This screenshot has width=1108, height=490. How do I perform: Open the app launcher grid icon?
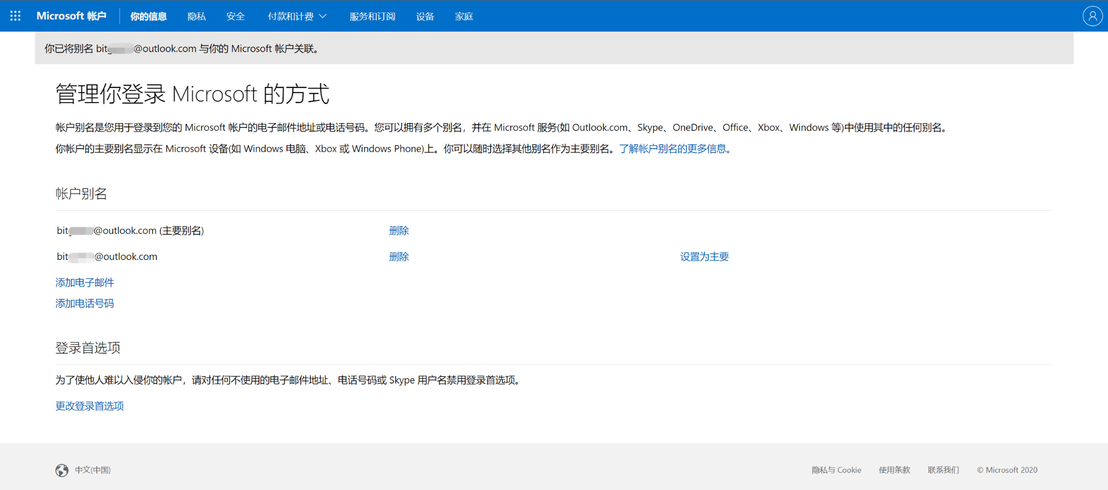tap(16, 16)
